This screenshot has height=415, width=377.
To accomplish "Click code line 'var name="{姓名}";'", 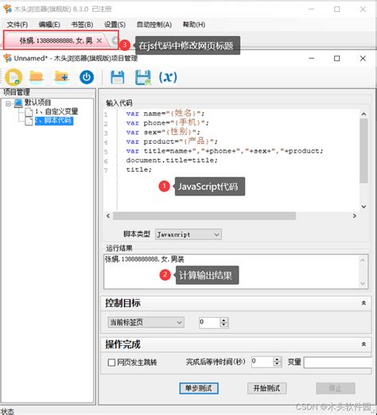I will point(165,114).
